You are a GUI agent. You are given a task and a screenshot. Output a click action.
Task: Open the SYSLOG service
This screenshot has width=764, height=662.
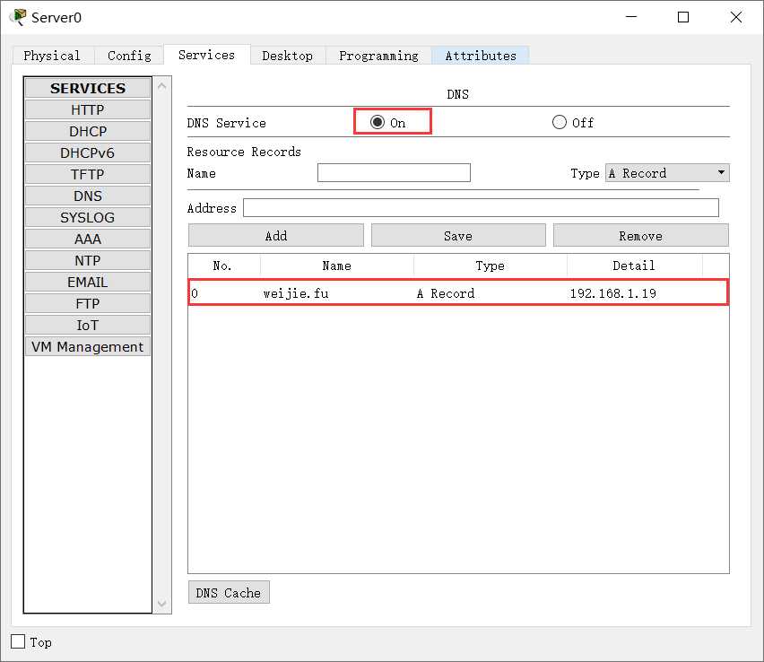click(x=88, y=217)
